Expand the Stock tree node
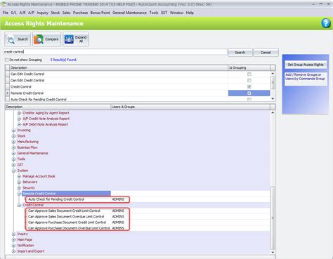The height and width of the screenshot is (259, 333). [x=13, y=136]
